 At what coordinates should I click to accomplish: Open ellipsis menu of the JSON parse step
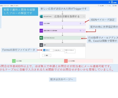point(84,23)
